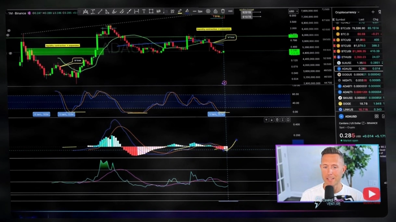Click the $197B callout label
Viewport: 396px width, 222px height.
247,16
